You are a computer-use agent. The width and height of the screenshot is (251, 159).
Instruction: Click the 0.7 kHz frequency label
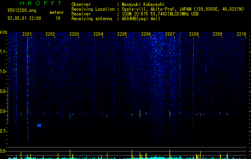click(4, 131)
